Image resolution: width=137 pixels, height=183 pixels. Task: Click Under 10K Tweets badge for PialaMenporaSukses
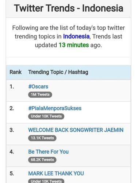click(46, 116)
